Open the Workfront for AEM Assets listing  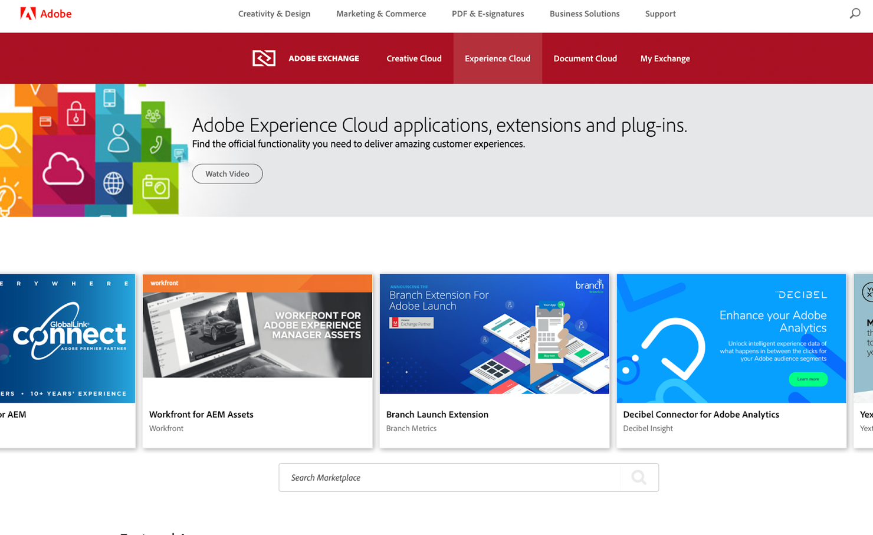tap(201, 414)
